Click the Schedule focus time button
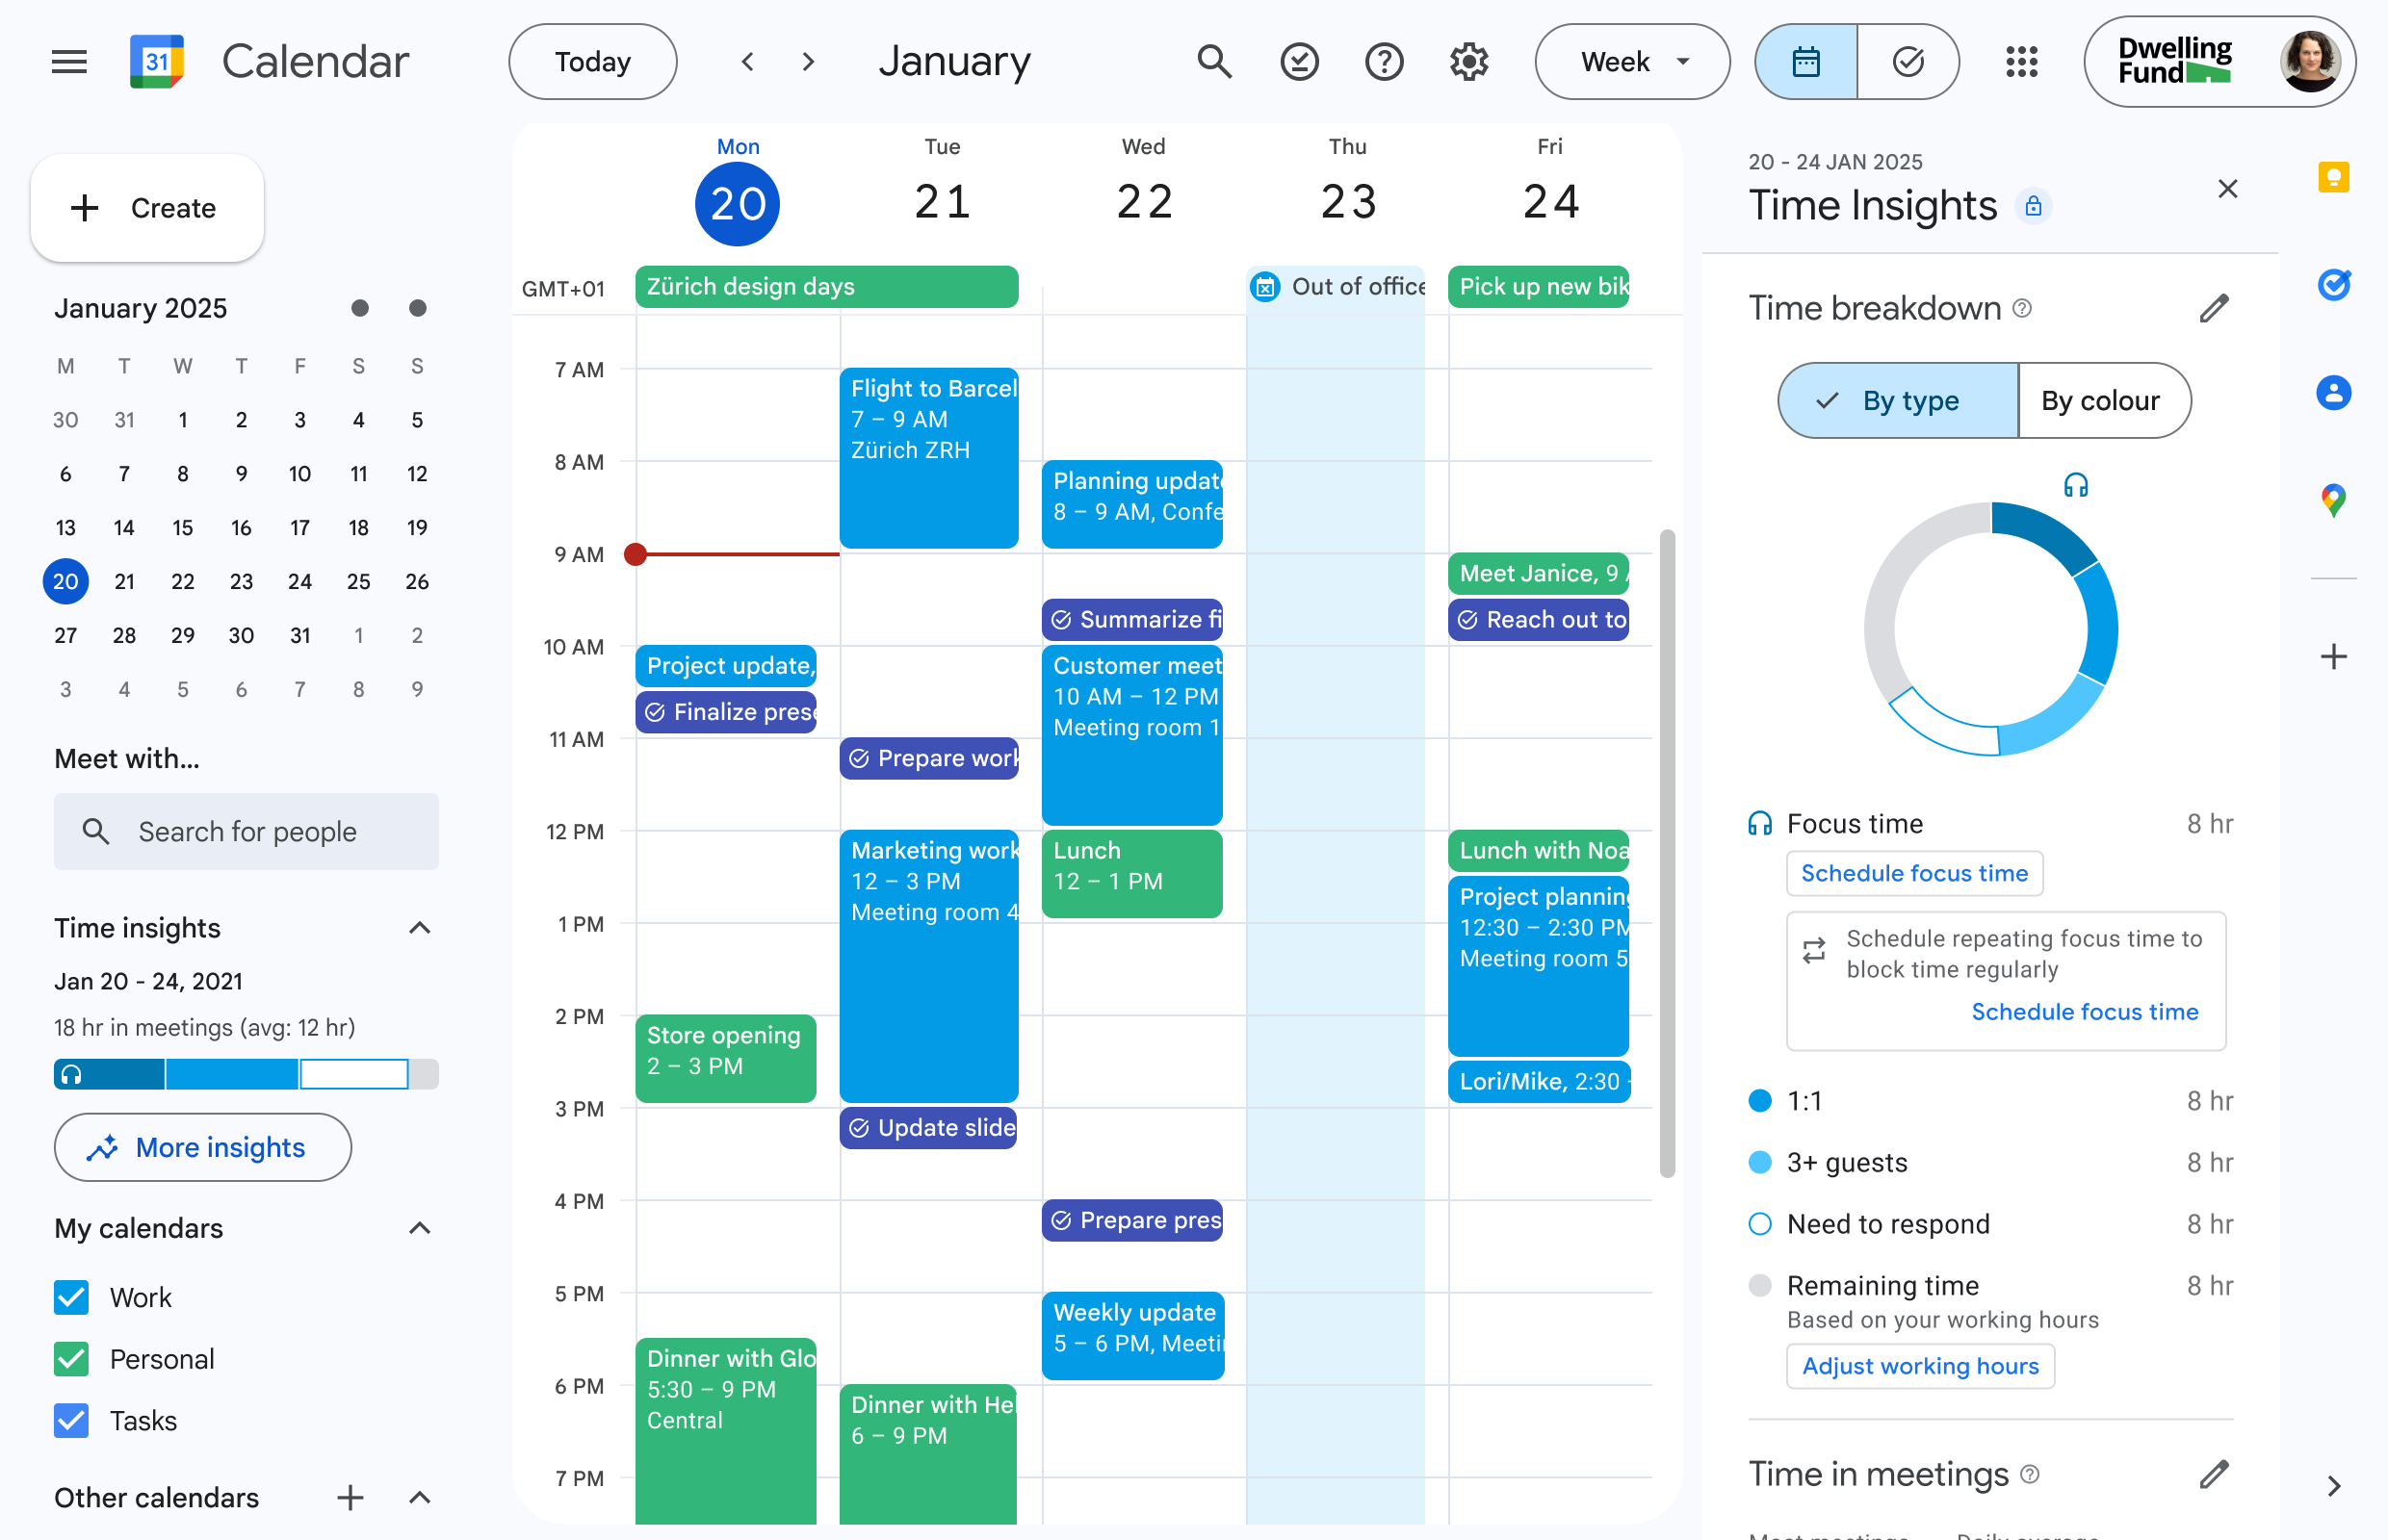This screenshot has width=2388, height=1540. point(1914,873)
